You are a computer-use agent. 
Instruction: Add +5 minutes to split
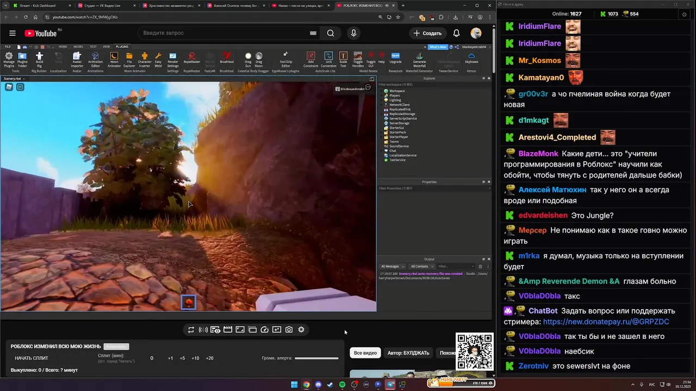(182, 358)
